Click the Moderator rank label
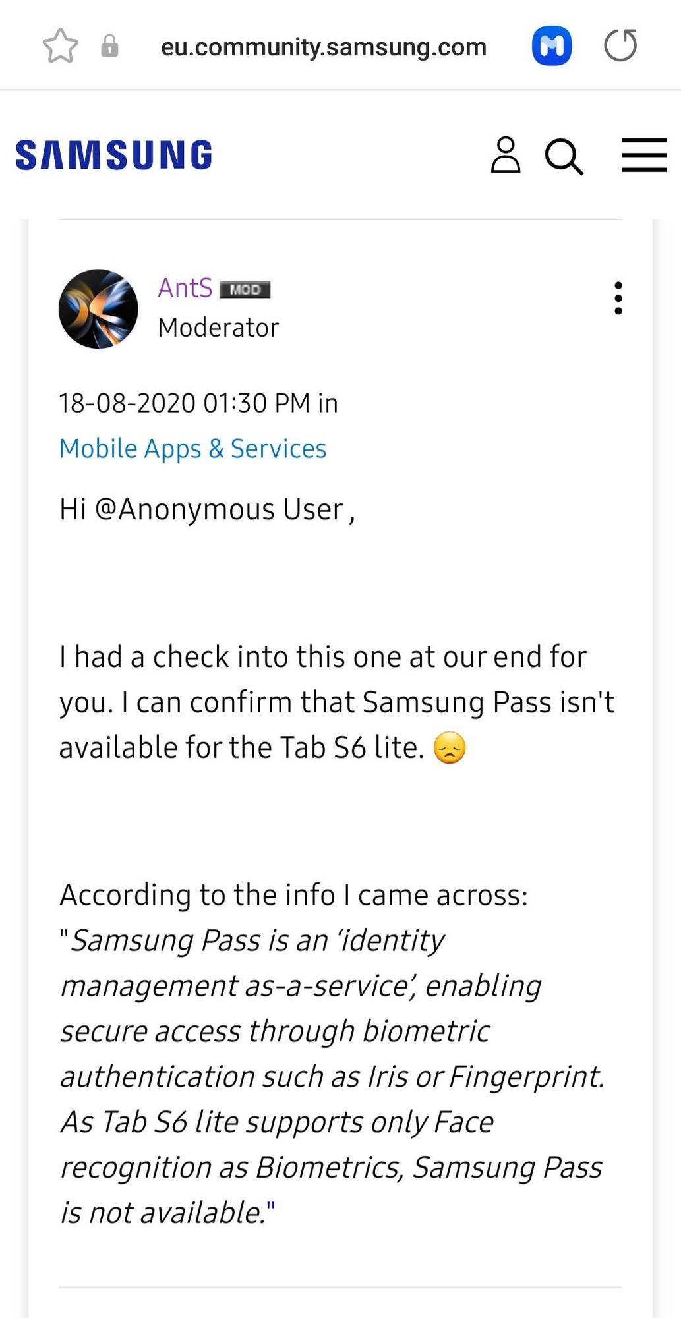 [218, 328]
